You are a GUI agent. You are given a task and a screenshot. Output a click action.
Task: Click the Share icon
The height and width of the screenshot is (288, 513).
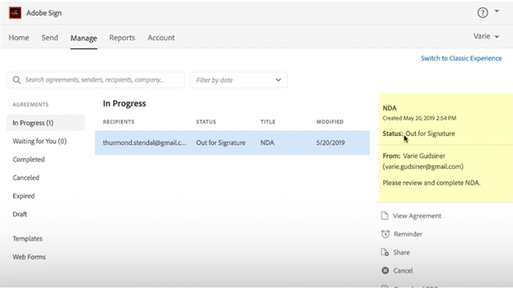[x=385, y=252]
